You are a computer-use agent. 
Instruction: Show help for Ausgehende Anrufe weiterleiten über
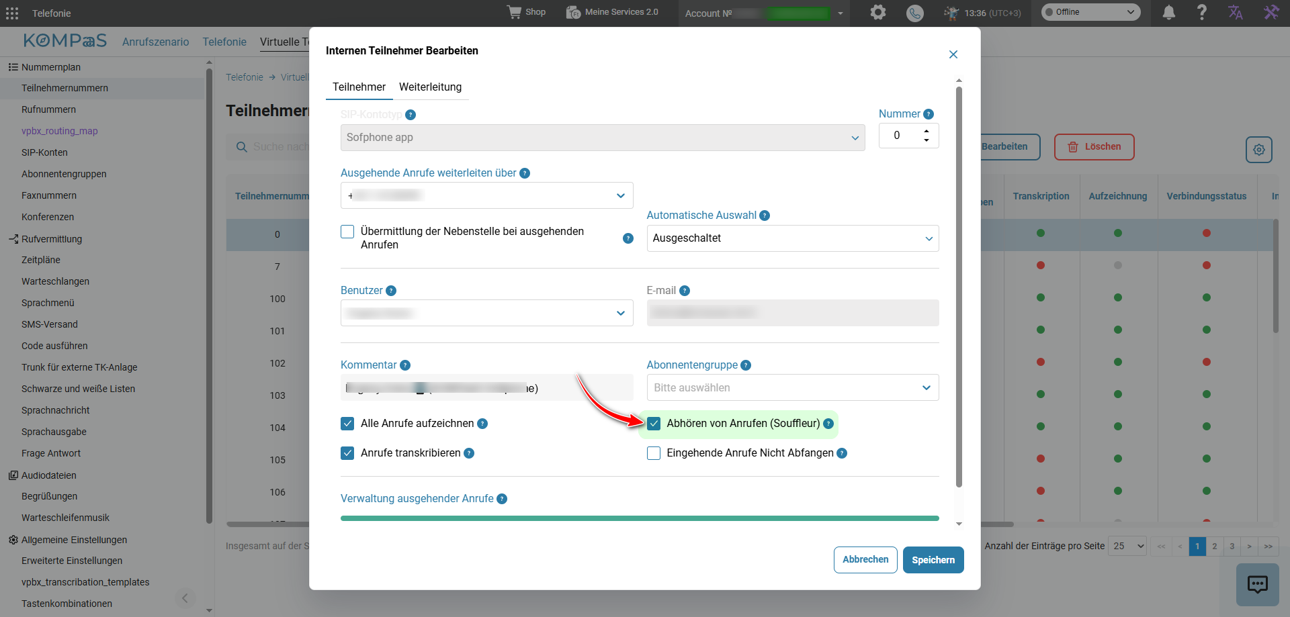point(525,173)
